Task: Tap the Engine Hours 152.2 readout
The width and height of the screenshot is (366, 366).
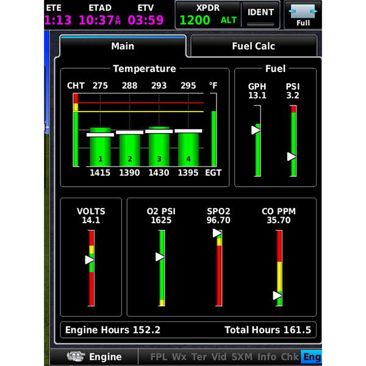Action: coord(113,330)
